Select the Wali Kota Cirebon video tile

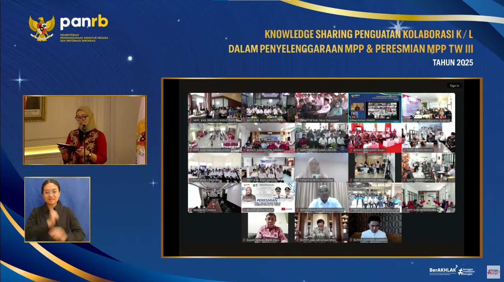(215, 197)
